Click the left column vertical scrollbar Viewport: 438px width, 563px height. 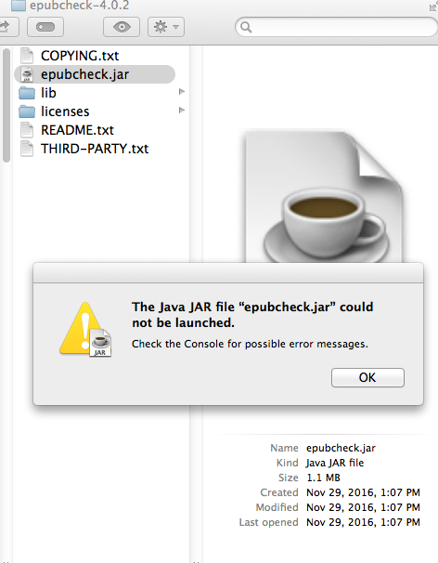click(x=6, y=105)
